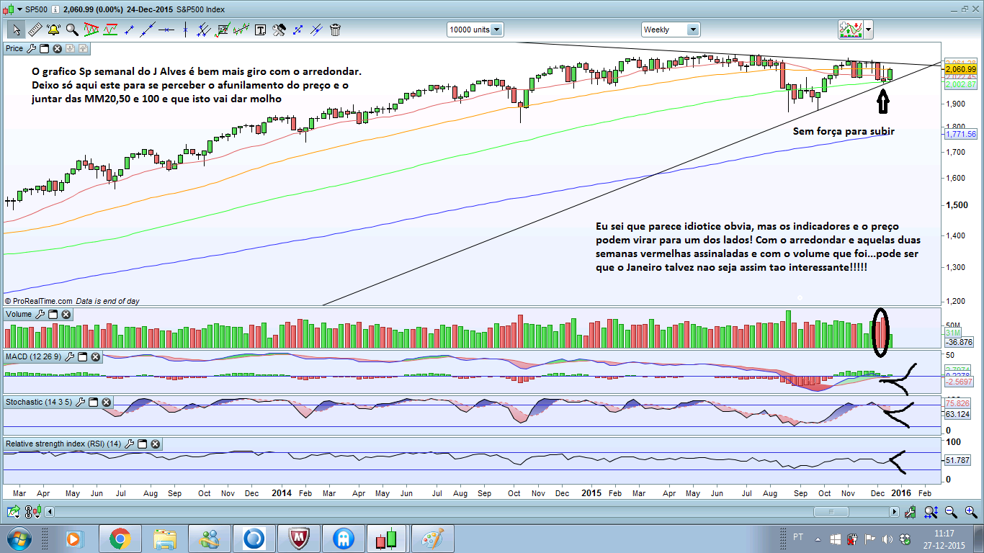
Task: Maximize the Price panel
Action: pyautogui.click(x=44, y=48)
